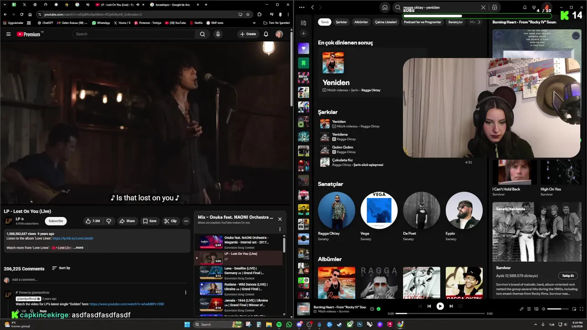This screenshot has width=587, height=330.
Task: Adjust Spotify volume slider
Action: pos(558,309)
